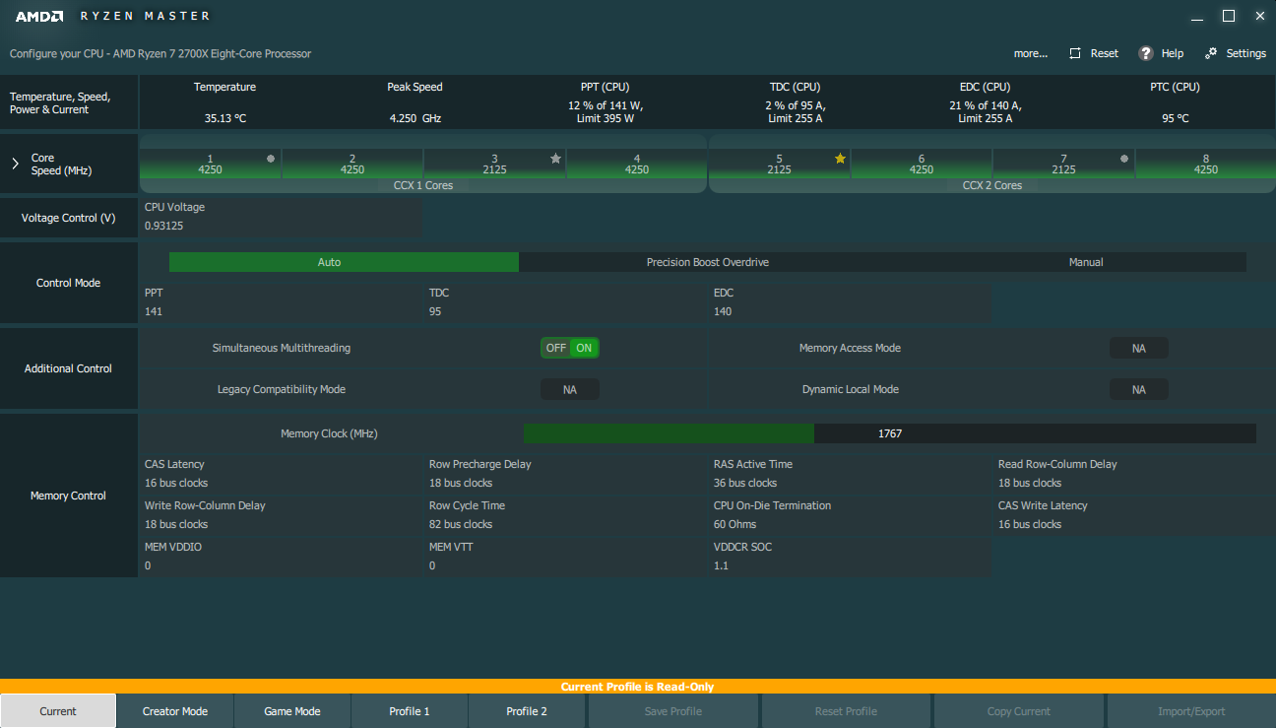Click the Memory Clock slider bar
The height and width of the screenshot is (728, 1276).
[889, 433]
